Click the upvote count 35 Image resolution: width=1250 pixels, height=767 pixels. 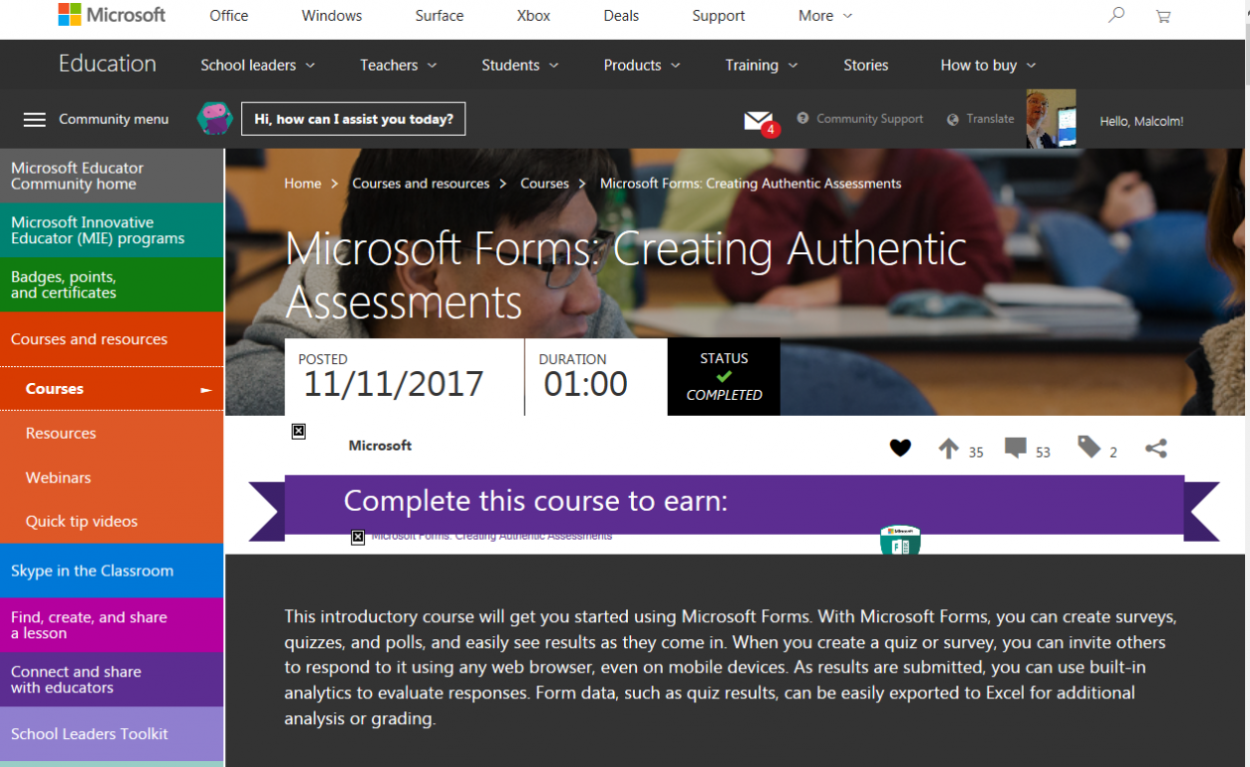click(976, 452)
